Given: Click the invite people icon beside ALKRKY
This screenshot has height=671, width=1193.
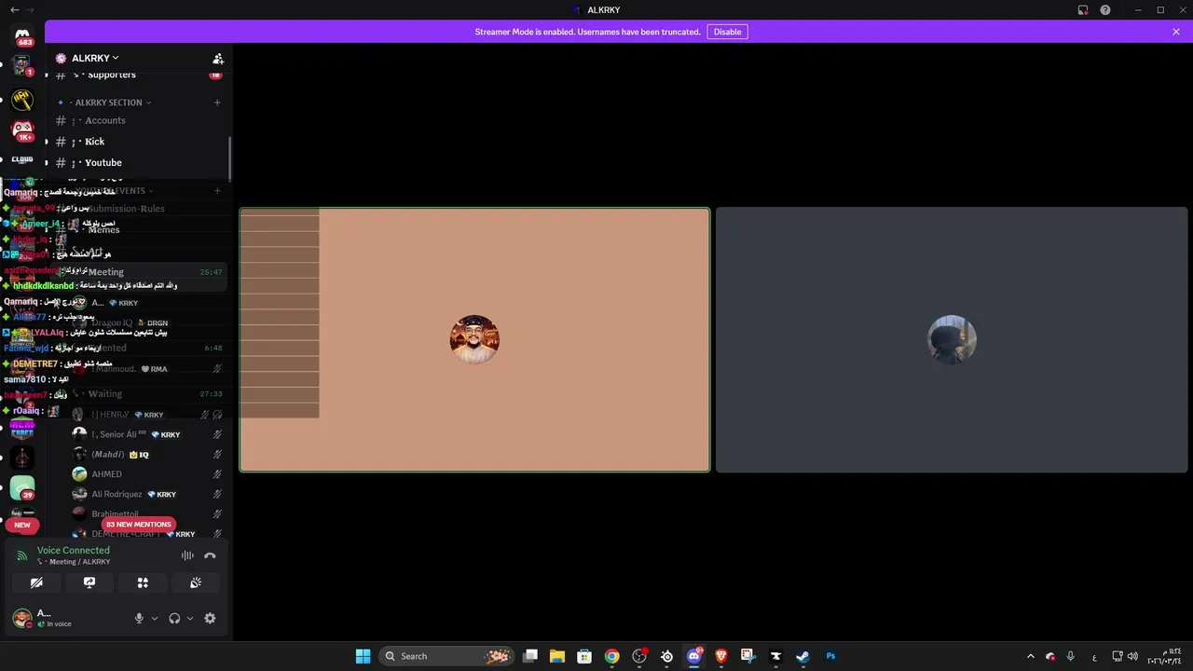Looking at the screenshot, I should point(217,58).
